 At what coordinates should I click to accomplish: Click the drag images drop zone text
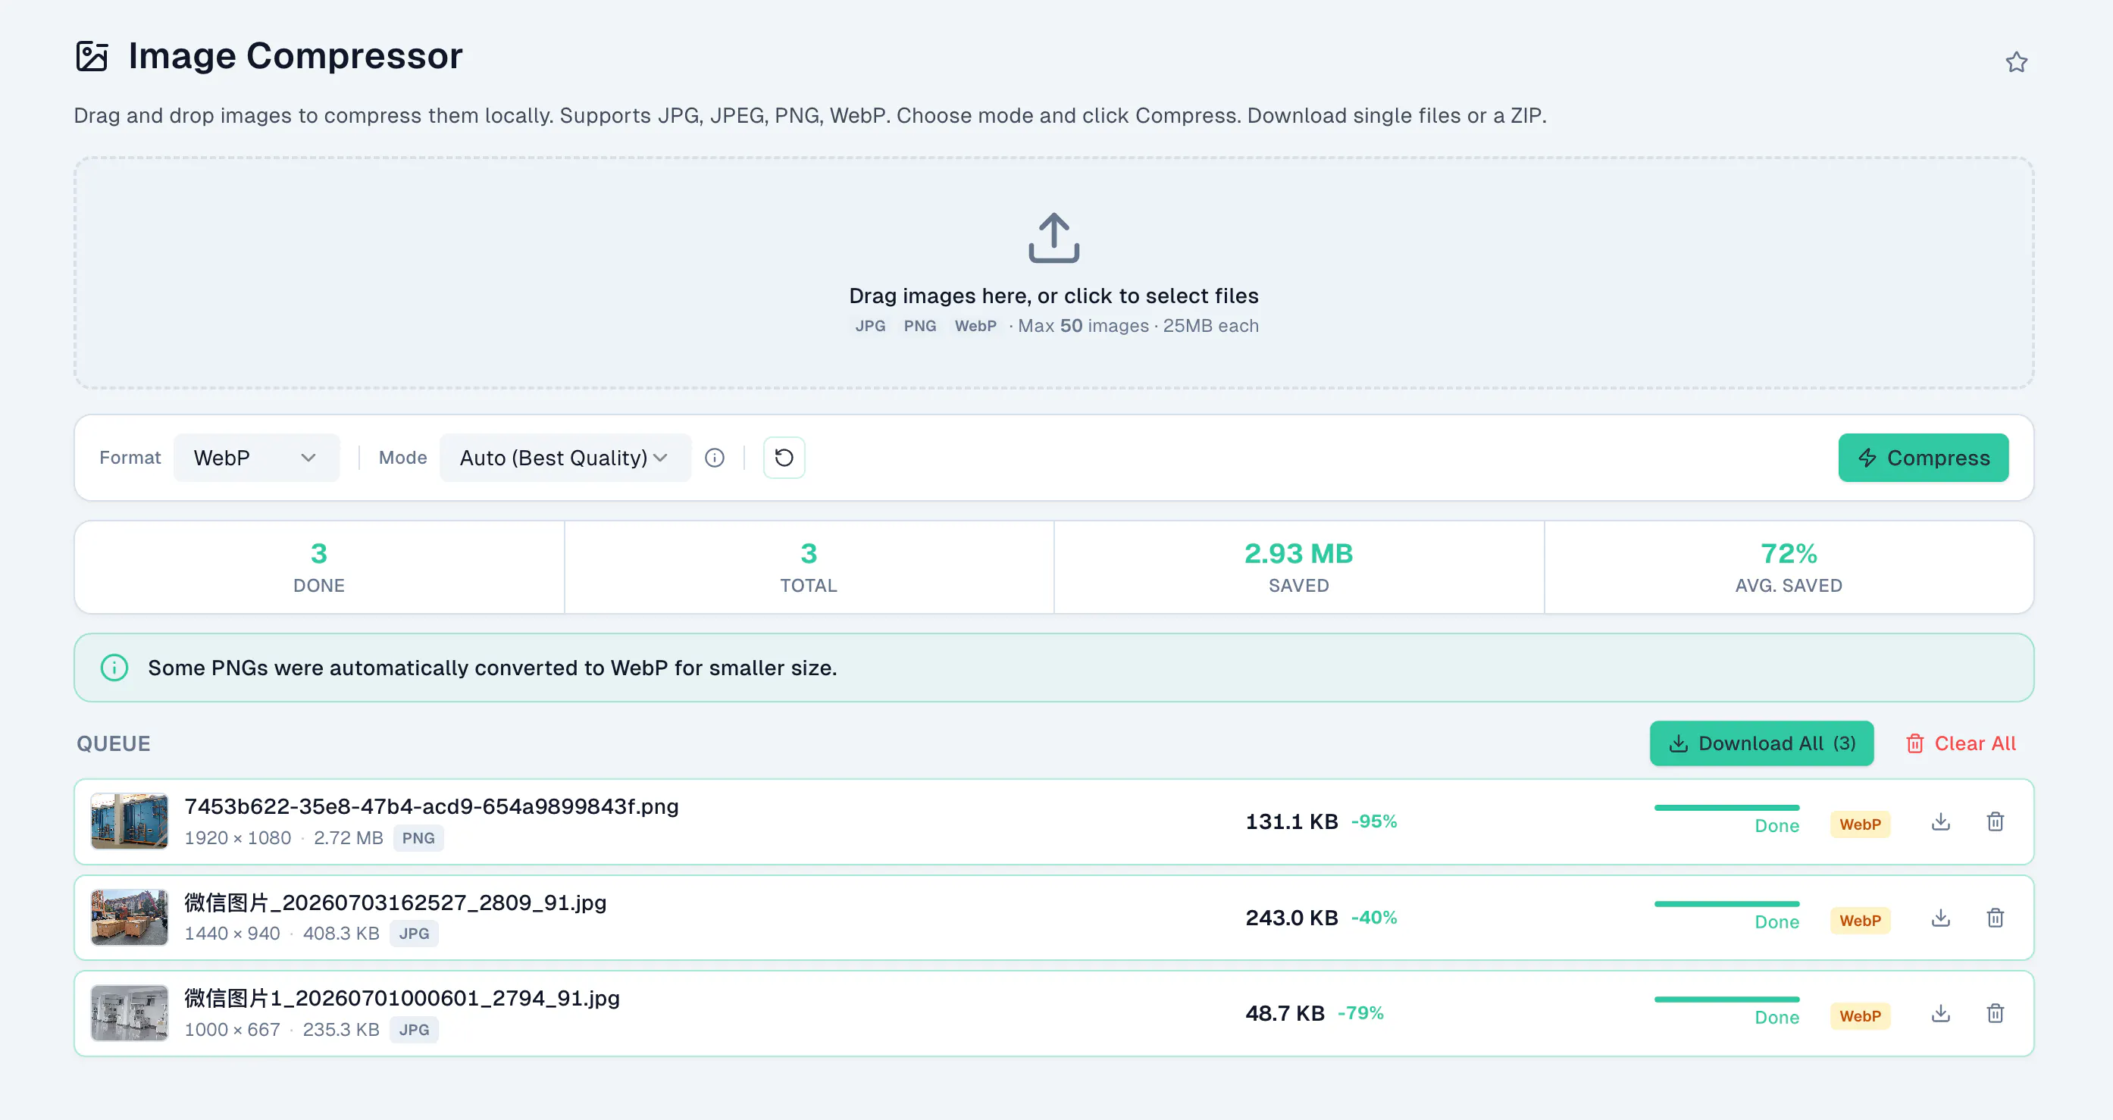[1054, 296]
